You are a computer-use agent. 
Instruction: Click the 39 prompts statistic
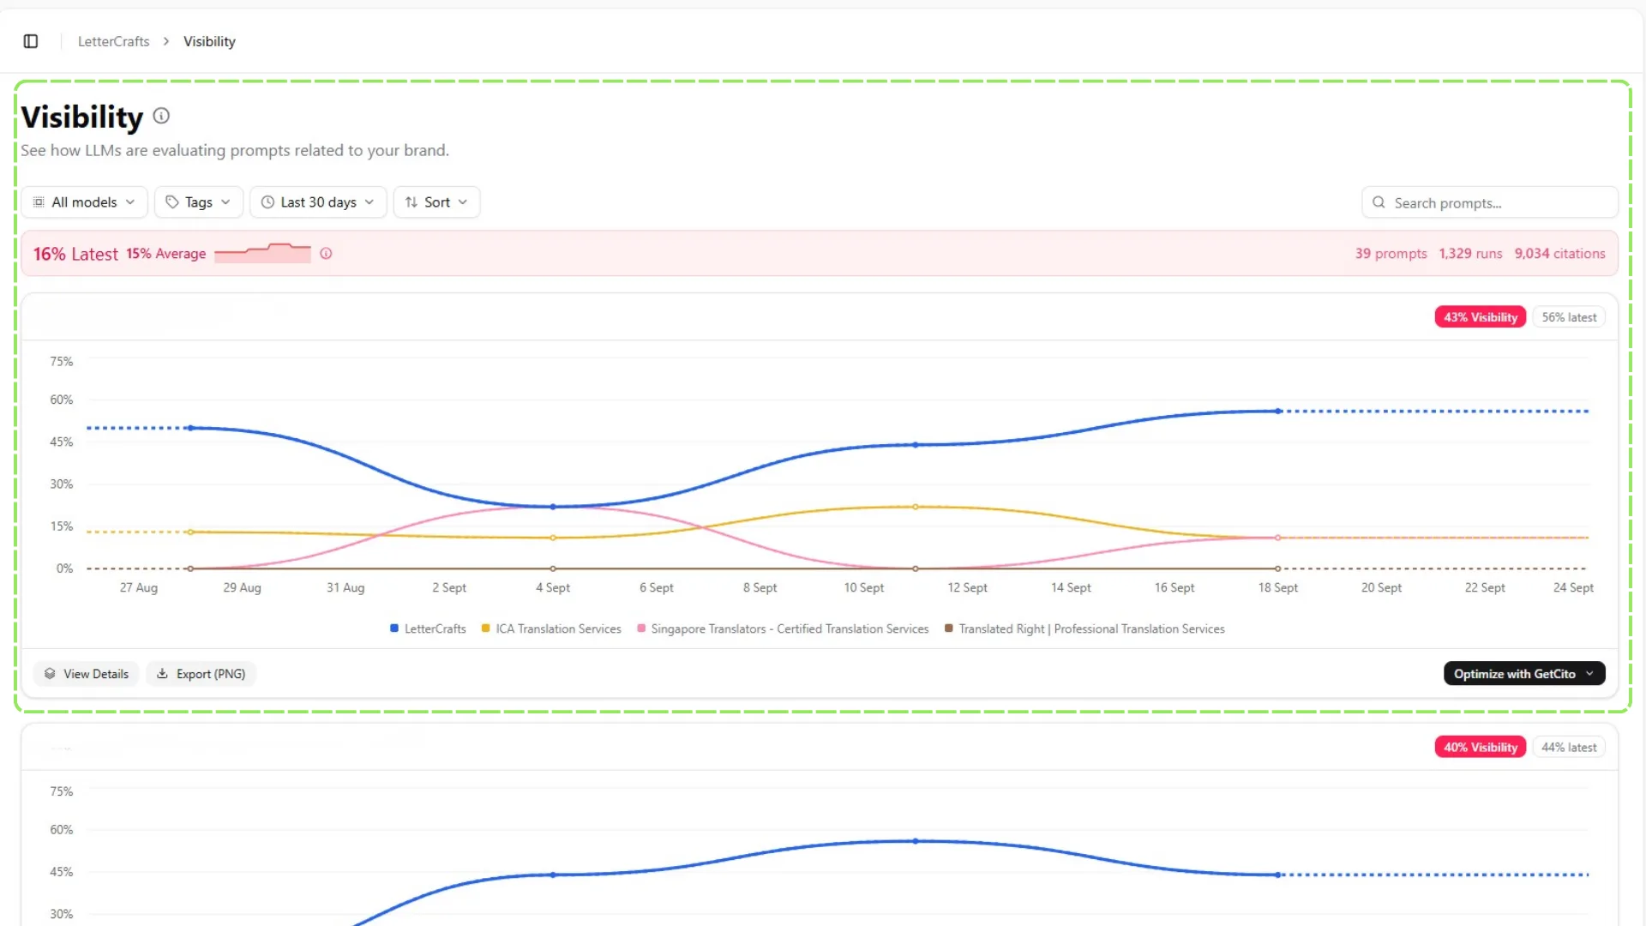click(x=1391, y=254)
